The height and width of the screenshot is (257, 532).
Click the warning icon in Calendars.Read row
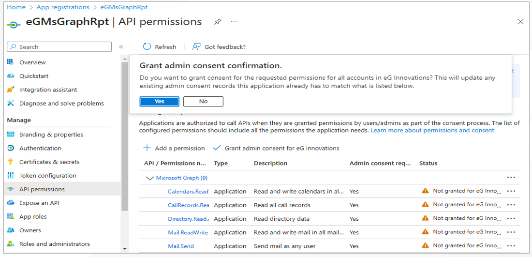tap(425, 191)
